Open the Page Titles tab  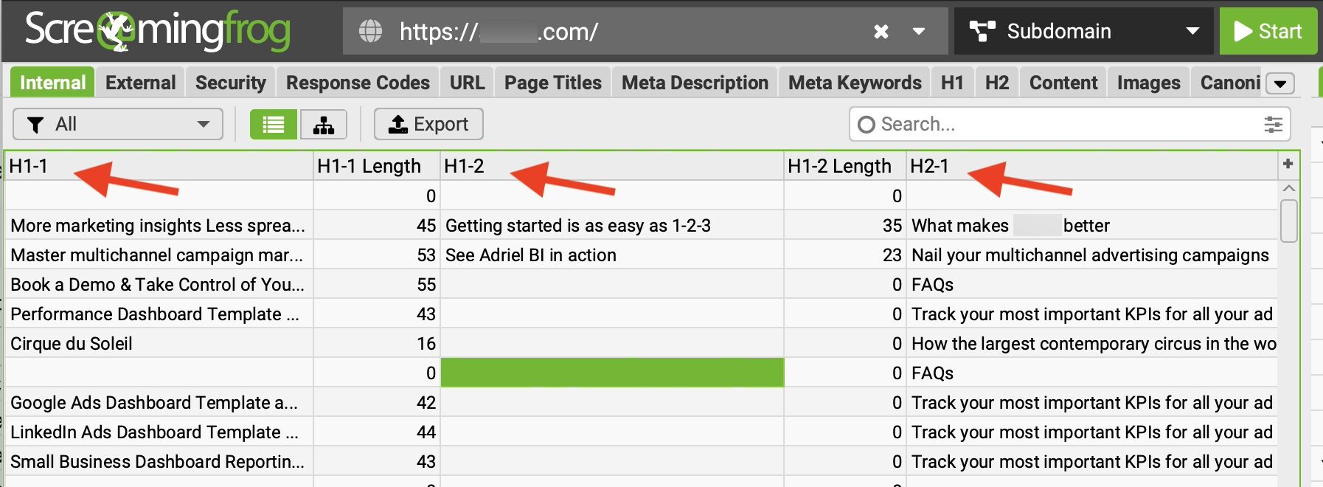click(552, 83)
